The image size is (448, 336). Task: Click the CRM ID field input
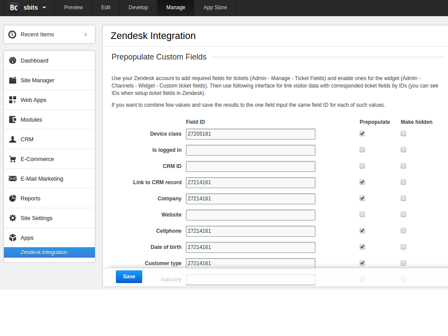(250, 166)
